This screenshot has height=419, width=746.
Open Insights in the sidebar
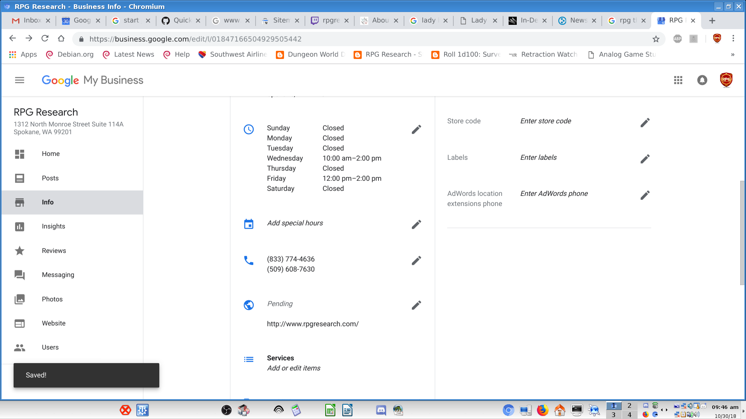point(54,226)
